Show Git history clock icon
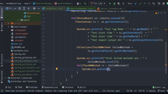The width and height of the screenshot is (168, 94). click(x=149, y=3)
